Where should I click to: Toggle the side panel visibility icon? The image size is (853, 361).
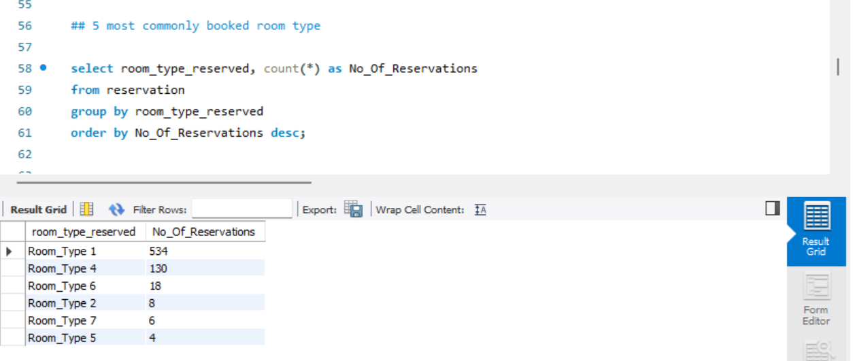coord(772,208)
